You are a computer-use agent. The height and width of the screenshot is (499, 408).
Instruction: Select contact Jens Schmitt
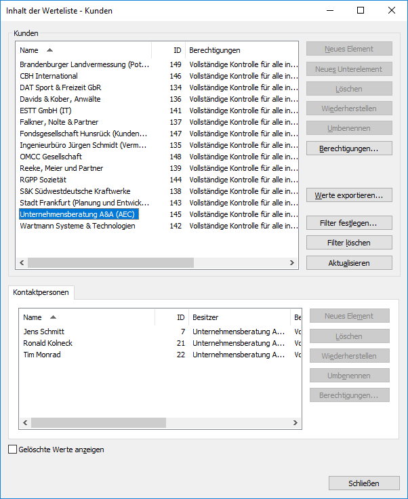[x=43, y=332]
